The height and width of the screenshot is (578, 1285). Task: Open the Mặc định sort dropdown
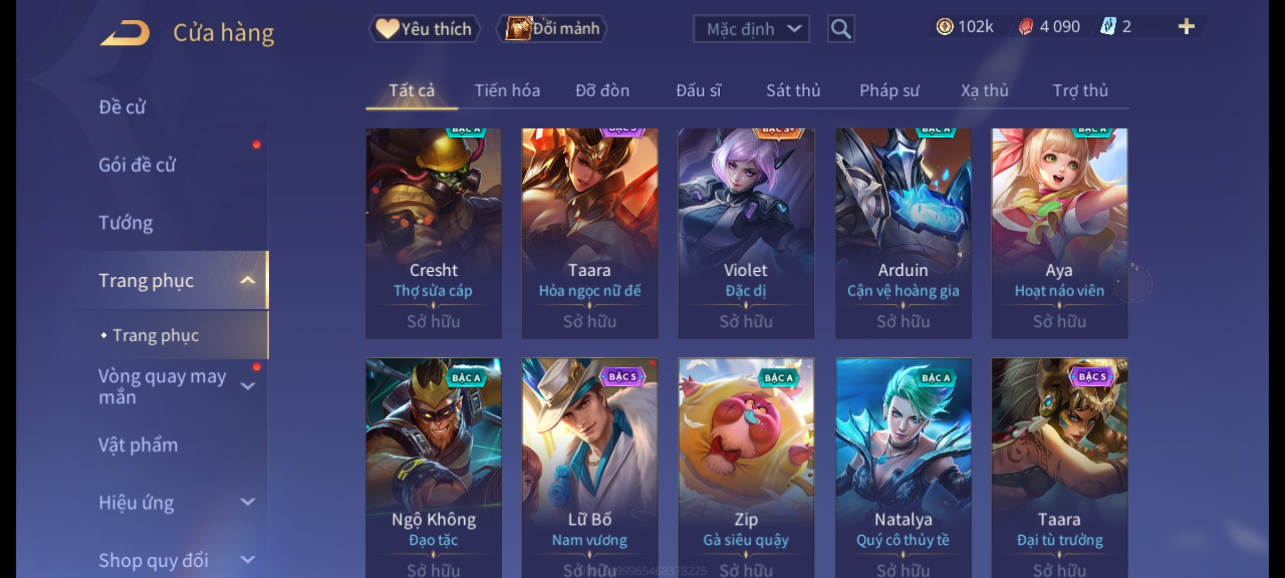(751, 29)
